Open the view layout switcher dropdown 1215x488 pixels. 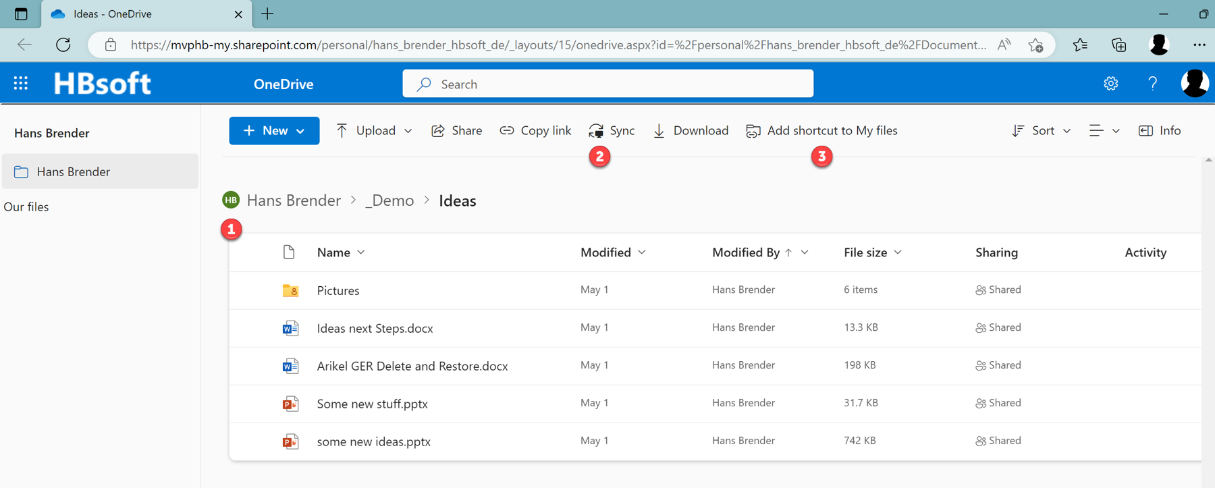(1104, 130)
